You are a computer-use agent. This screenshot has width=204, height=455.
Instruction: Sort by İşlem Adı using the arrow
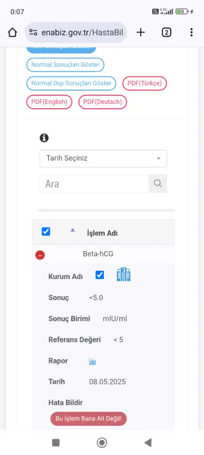pos(73,230)
